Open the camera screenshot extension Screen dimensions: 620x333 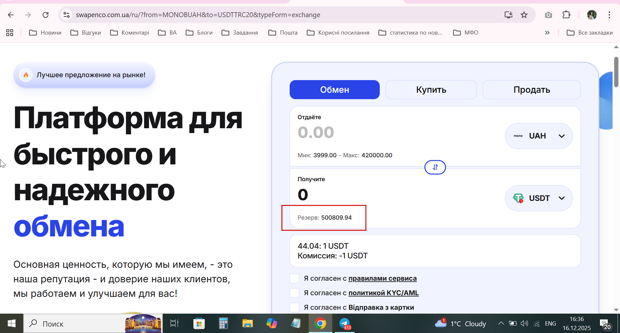click(x=548, y=15)
